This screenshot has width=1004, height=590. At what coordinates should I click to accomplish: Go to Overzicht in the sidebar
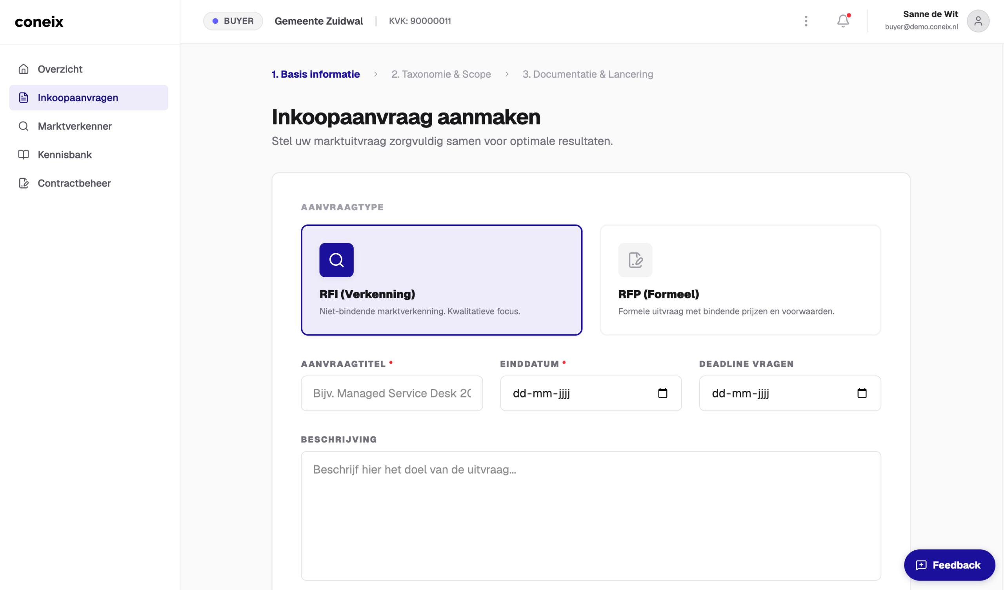point(89,69)
